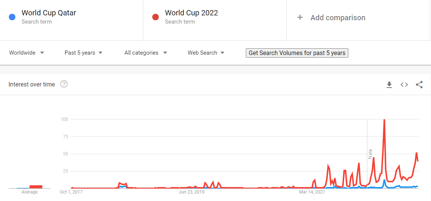
Task: Click the Jun 23, 2019 axis label
Action: [x=192, y=192]
